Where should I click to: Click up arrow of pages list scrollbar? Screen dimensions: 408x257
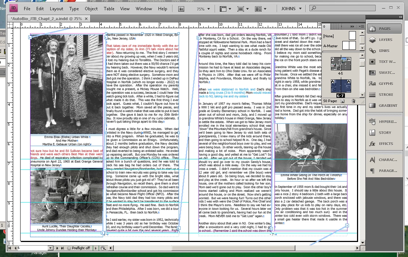(362, 55)
